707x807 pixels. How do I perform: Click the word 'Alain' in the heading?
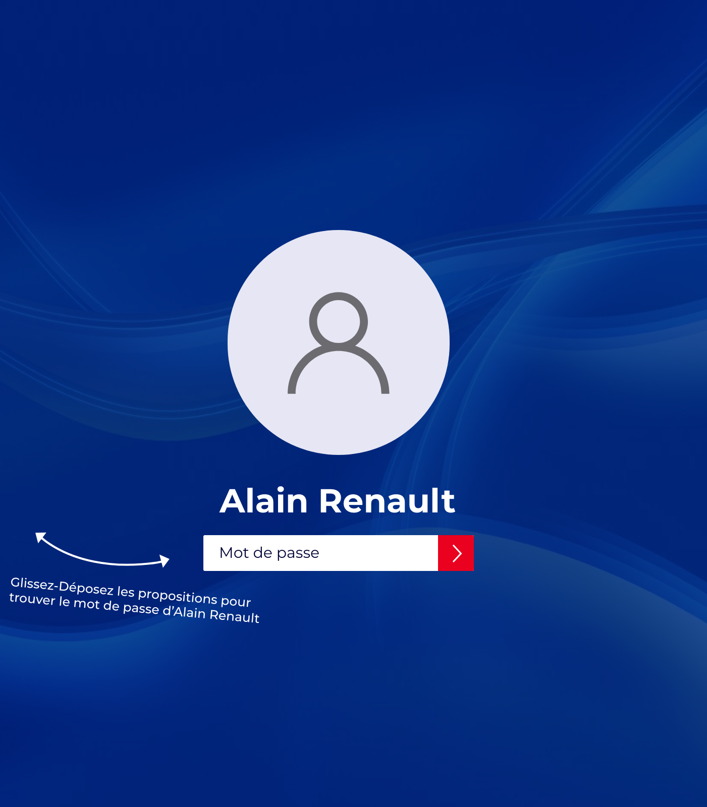click(x=263, y=501)
